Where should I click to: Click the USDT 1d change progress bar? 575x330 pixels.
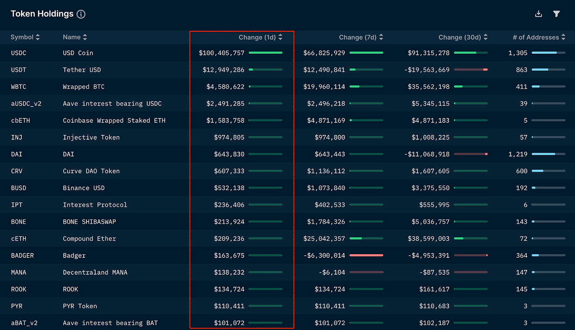pyautogui.click(x=265, y=69)
